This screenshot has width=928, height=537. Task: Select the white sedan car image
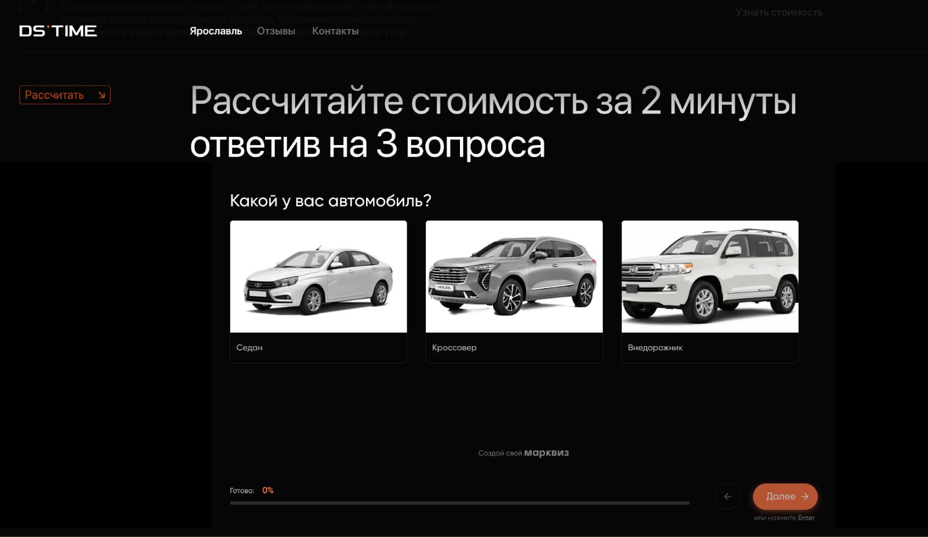pyautogui.click(x=318, y=277)
